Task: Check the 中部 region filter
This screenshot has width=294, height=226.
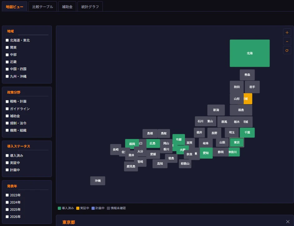Action: (7, 55)
